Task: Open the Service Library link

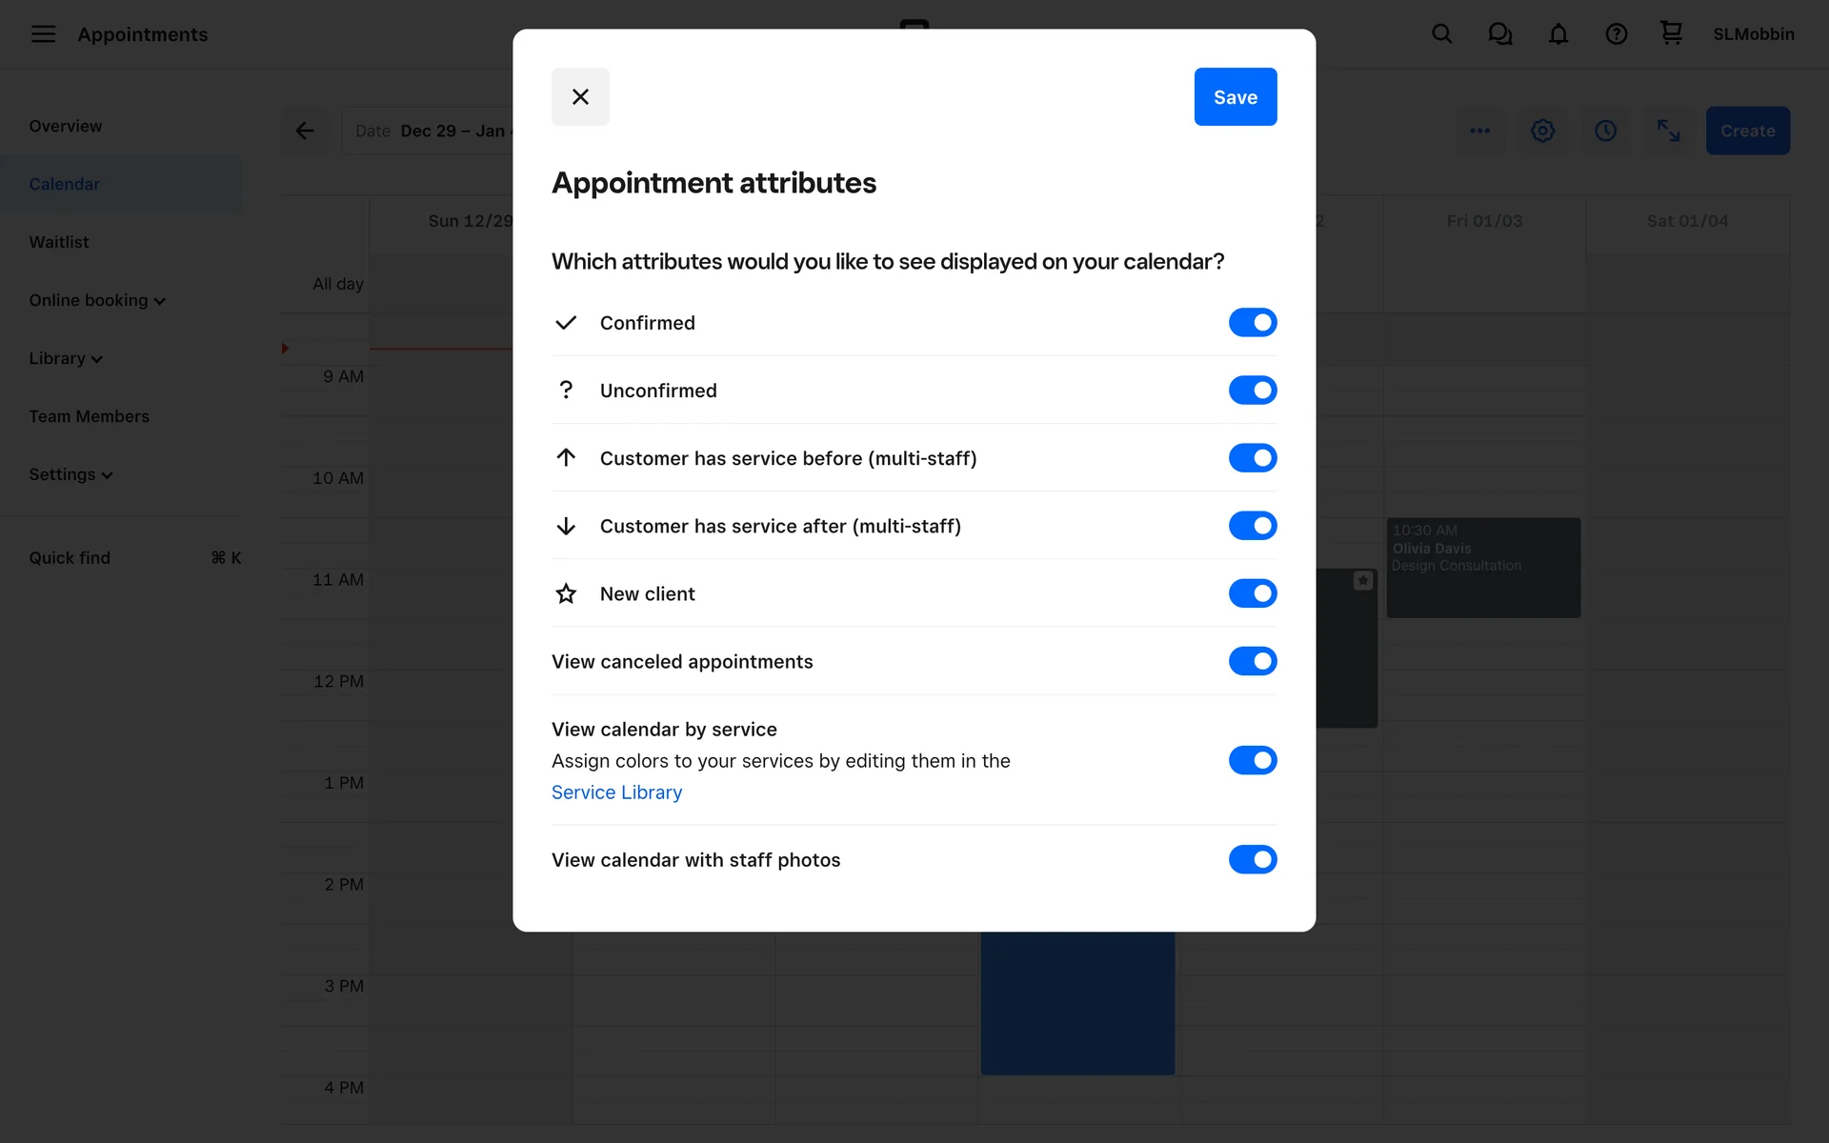Action: tap(616, 792)
